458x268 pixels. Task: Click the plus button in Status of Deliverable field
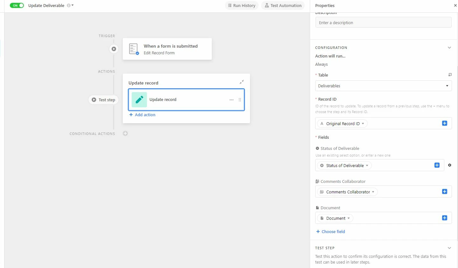coord(437,165)
